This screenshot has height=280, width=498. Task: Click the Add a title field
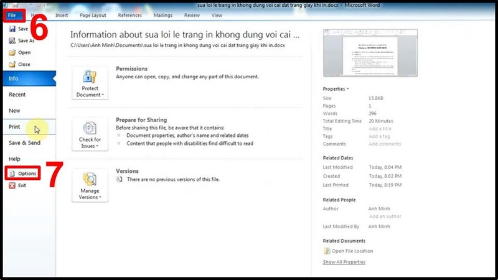coord(380,129)
